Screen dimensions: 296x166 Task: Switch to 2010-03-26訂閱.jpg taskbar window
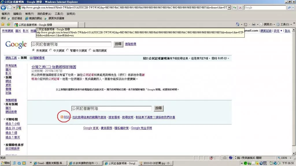tap(156, 163)
